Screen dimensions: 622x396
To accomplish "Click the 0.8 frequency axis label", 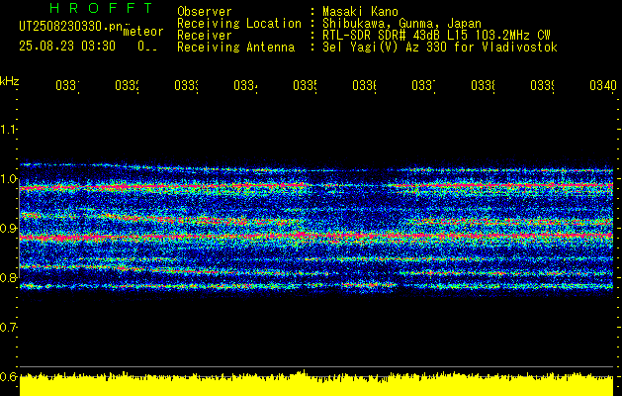I will point(8,277).
